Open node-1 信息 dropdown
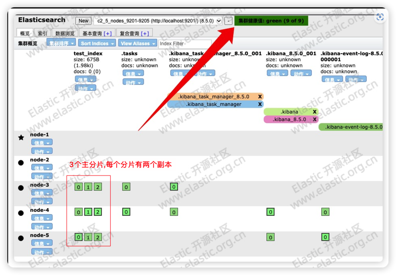This screenshot has width=396, height=275. [42, 143]
